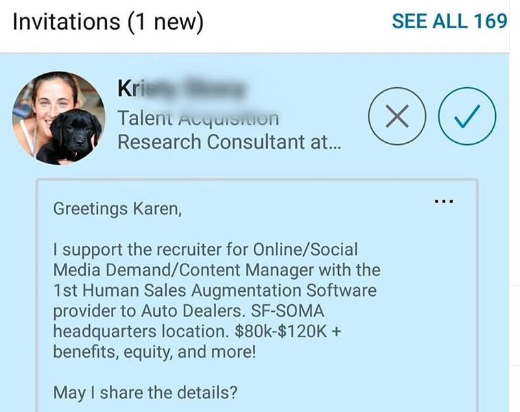Click the inviter name starting with Kri
This screenshot has height=412, width=520.
coord(182,90)
